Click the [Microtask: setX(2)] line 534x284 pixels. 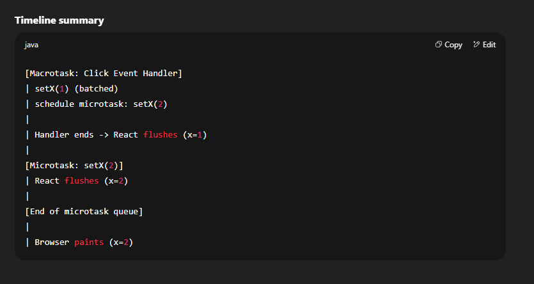[x=74, y=165]
